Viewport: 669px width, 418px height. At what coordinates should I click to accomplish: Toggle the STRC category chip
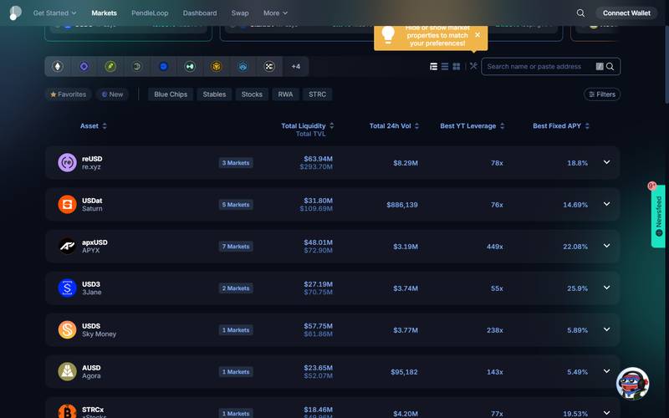tap(318, 94)
